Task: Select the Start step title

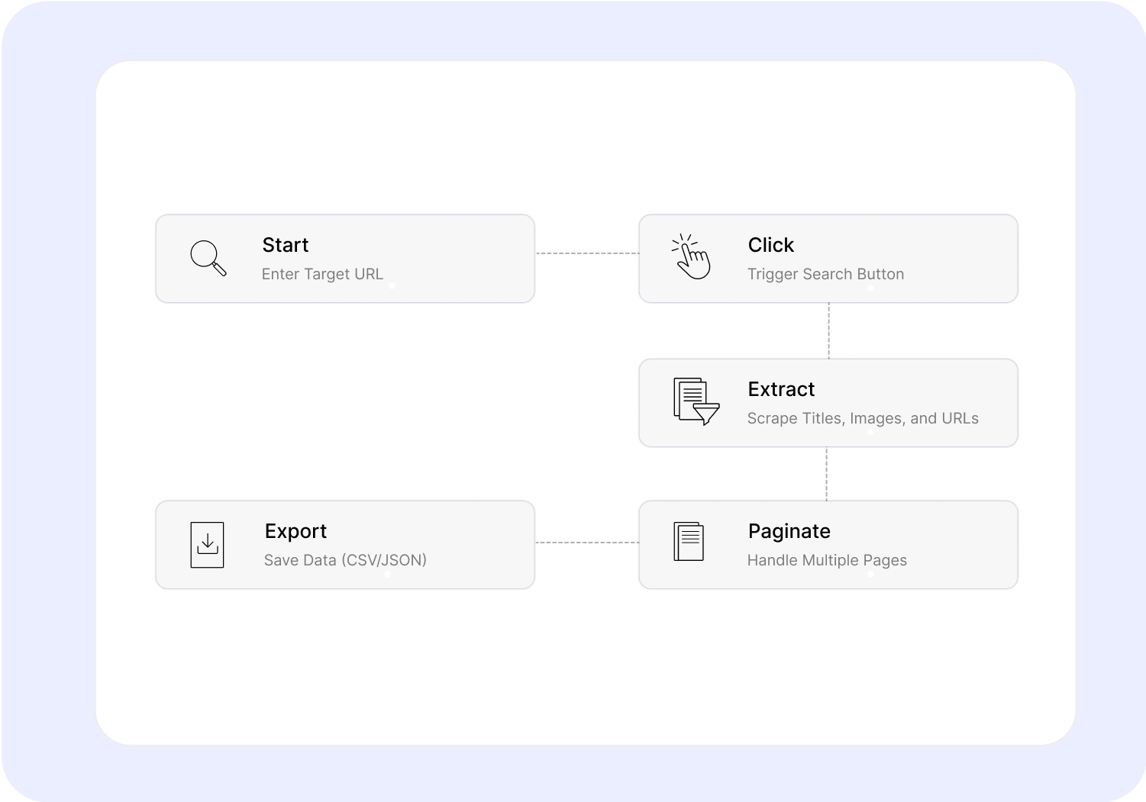Action: 286,245
